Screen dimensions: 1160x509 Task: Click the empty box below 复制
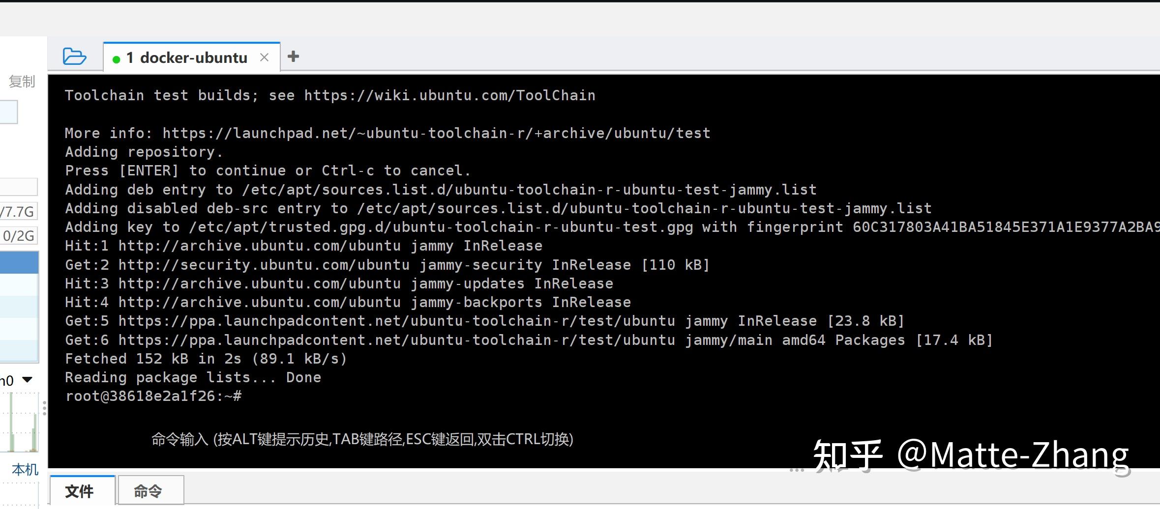tap(8, 112)
